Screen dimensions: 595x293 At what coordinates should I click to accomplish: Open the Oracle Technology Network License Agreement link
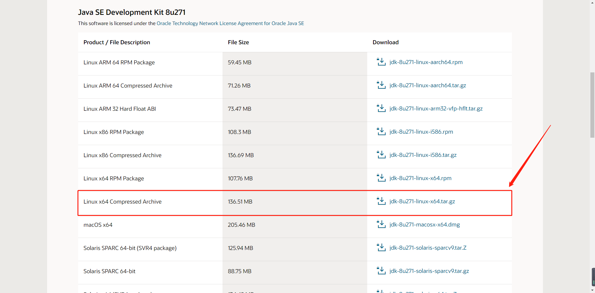click(230, 23)
